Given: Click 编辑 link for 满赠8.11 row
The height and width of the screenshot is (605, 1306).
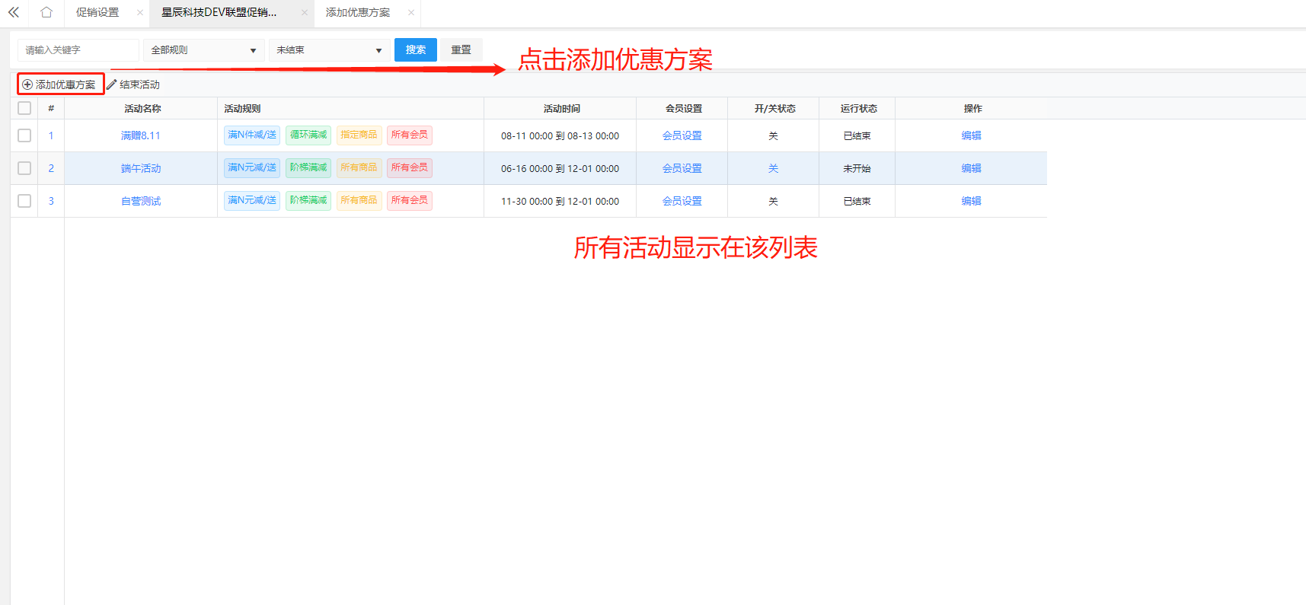Looking at the screenshot, I should (x=971, y=135).
